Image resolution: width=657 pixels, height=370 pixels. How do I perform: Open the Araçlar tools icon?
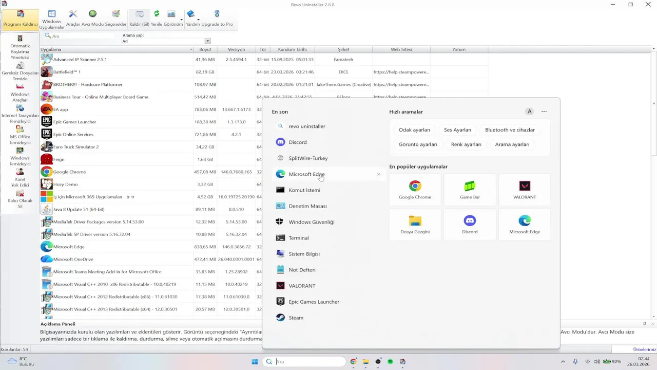73,18
